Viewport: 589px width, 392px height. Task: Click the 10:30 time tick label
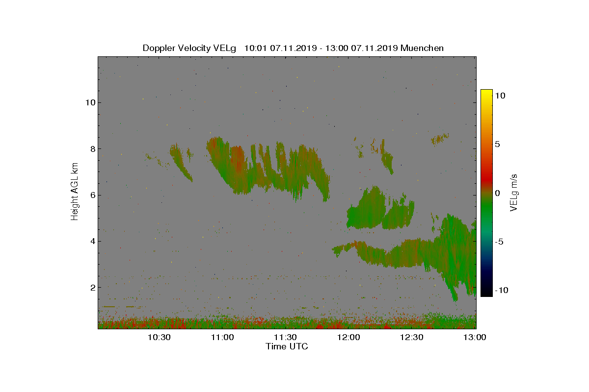[159, 338]
